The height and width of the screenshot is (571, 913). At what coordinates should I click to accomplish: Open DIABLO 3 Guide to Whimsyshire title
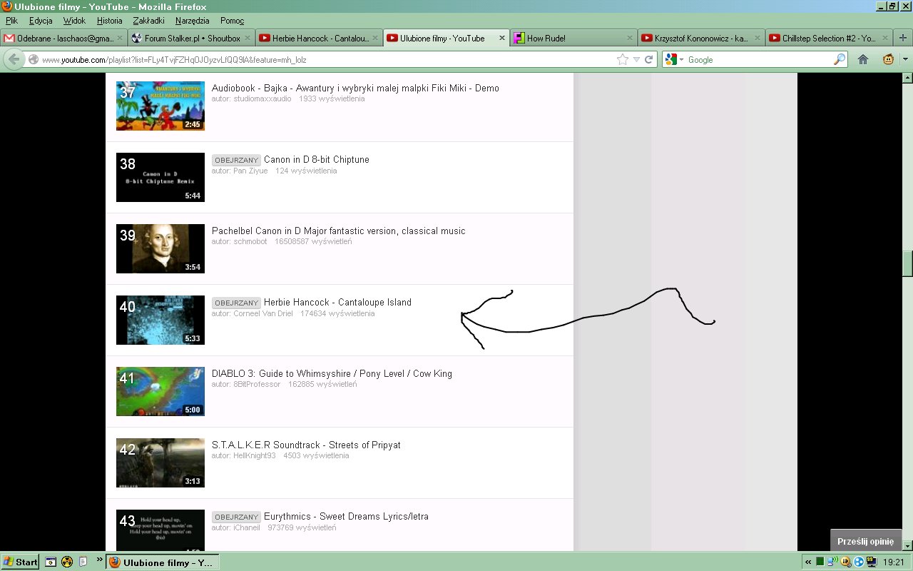[332, 374]
